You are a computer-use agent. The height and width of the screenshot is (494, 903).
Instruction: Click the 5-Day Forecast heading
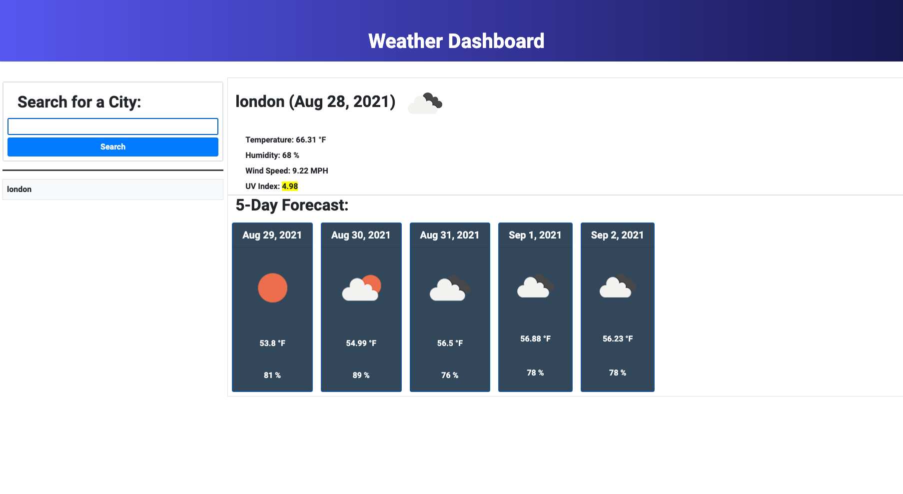(292, 205)
